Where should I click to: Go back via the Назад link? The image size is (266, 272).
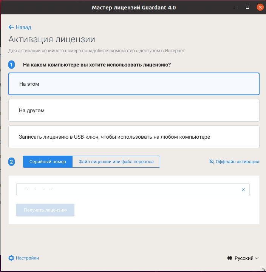pyautogui.click(x=23, y=27)
